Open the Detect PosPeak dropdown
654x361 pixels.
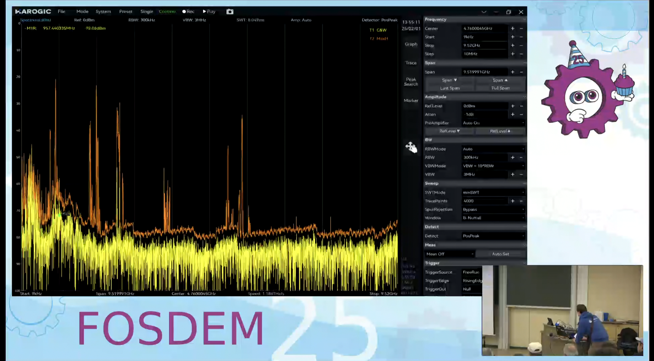click(493, 236)
